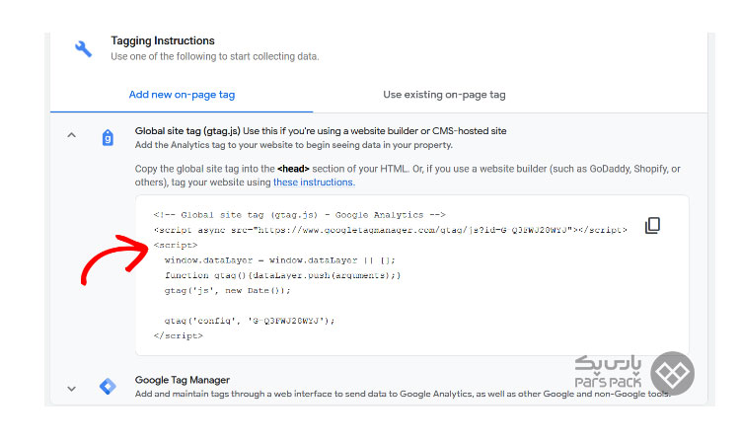Screen dimensions: 740x441
Task: Click the opening <script> tag line
Action: [176, 246]
